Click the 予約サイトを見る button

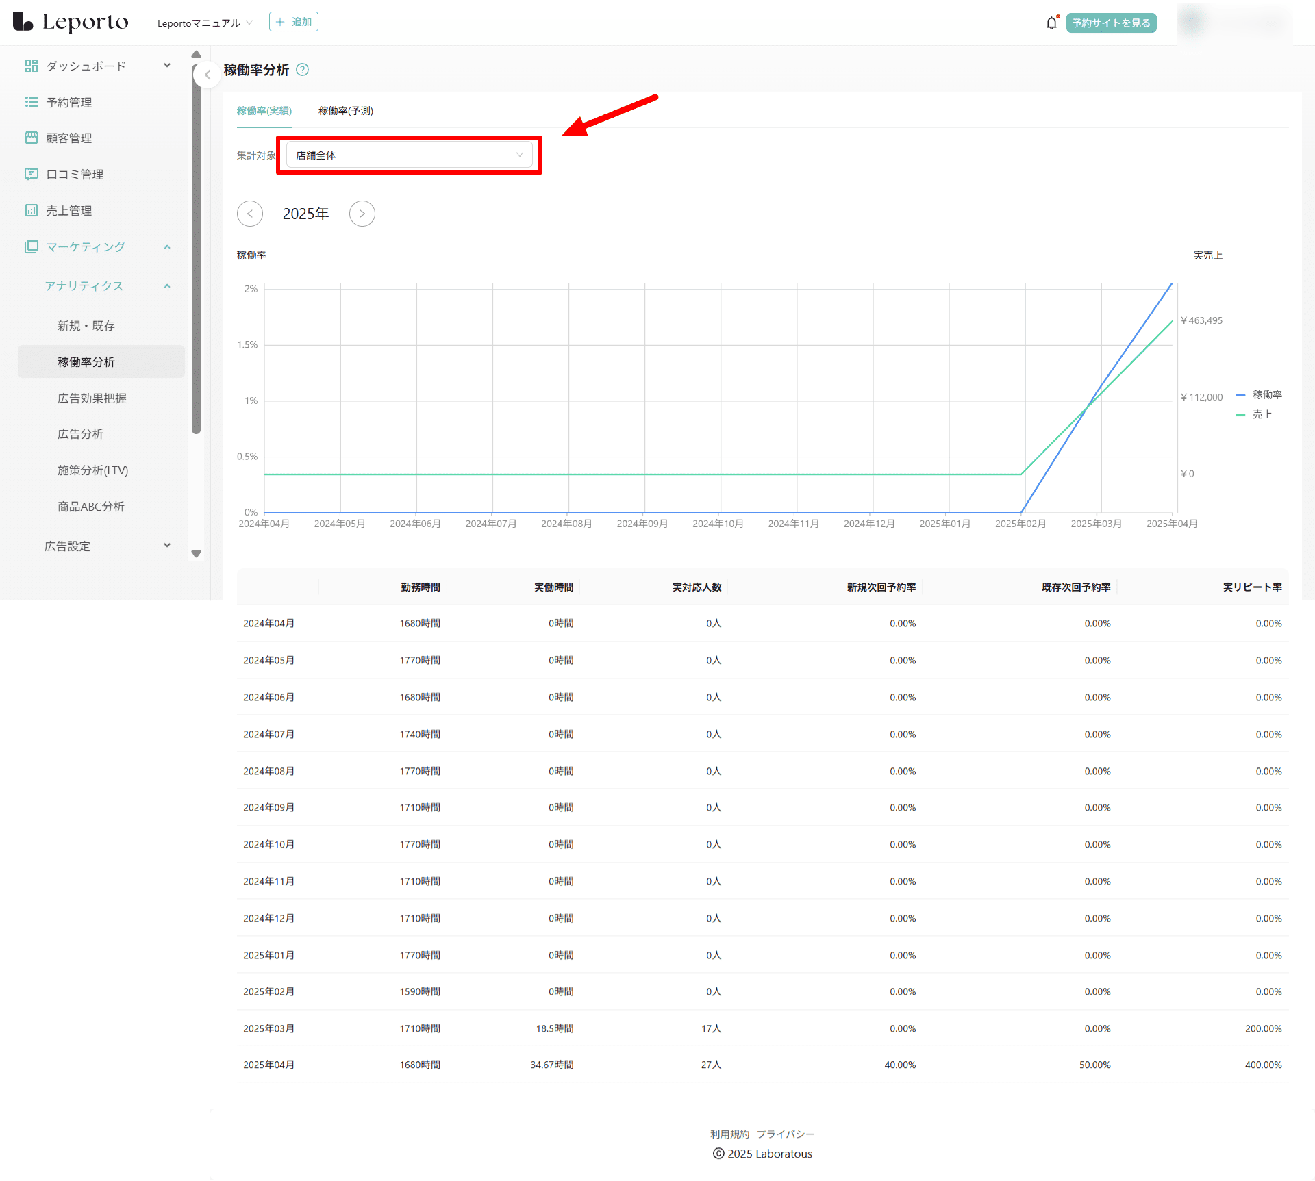point(1110,23)
